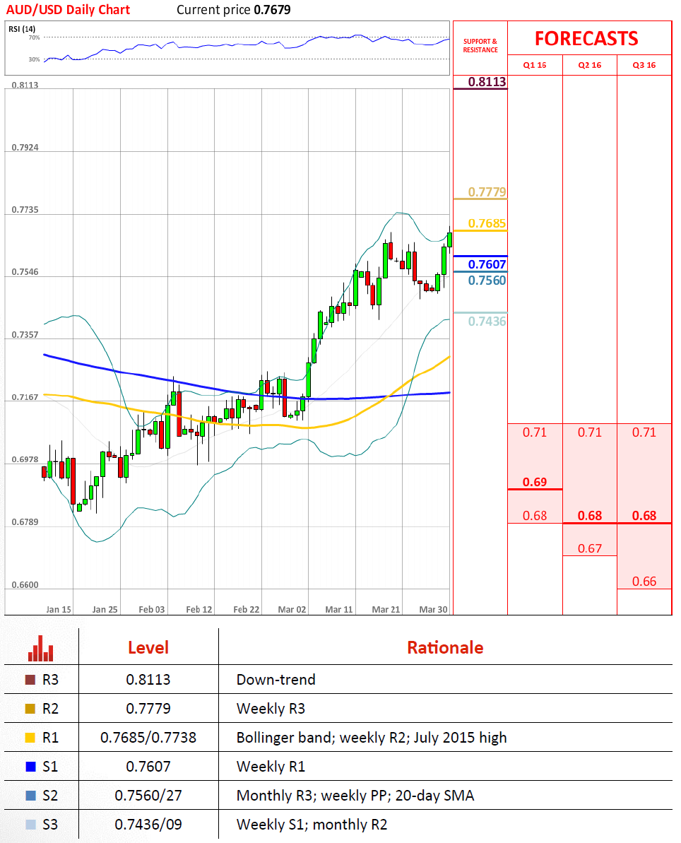Click the Weekly R1 rationale text
Image resolution: width=681 pixels, height=843 pixels.
(x=271, y=767)
